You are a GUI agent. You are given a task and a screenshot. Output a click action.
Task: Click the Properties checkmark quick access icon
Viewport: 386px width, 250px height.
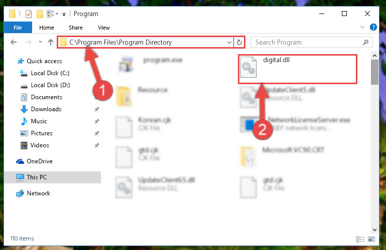[29, 14]
